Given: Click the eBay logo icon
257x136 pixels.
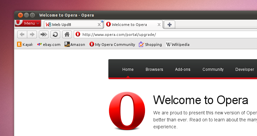Looking at the screenshot, I should 40,44.
